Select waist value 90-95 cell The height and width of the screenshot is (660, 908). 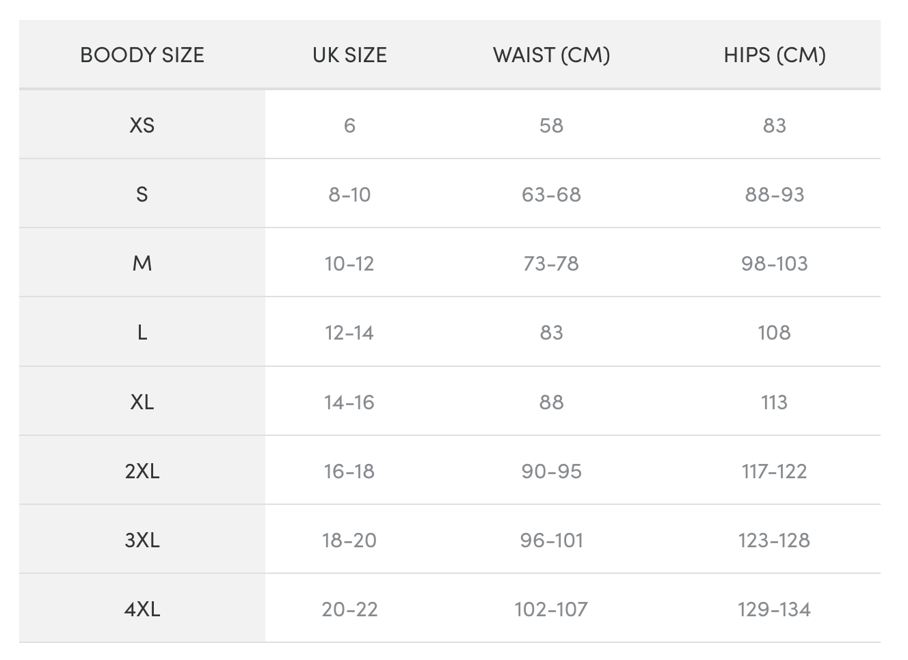[551, 471]
